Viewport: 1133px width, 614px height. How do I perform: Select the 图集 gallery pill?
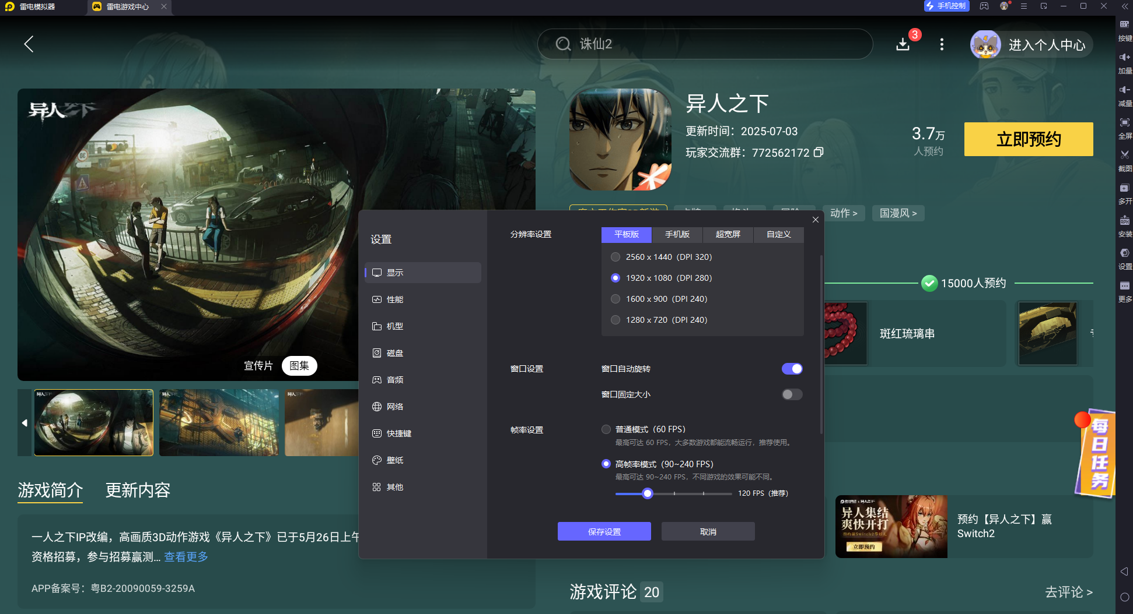point(299,366)
